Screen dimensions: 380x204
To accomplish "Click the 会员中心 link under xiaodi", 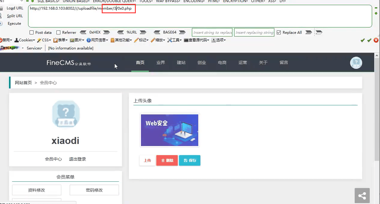I will point(53,159).
